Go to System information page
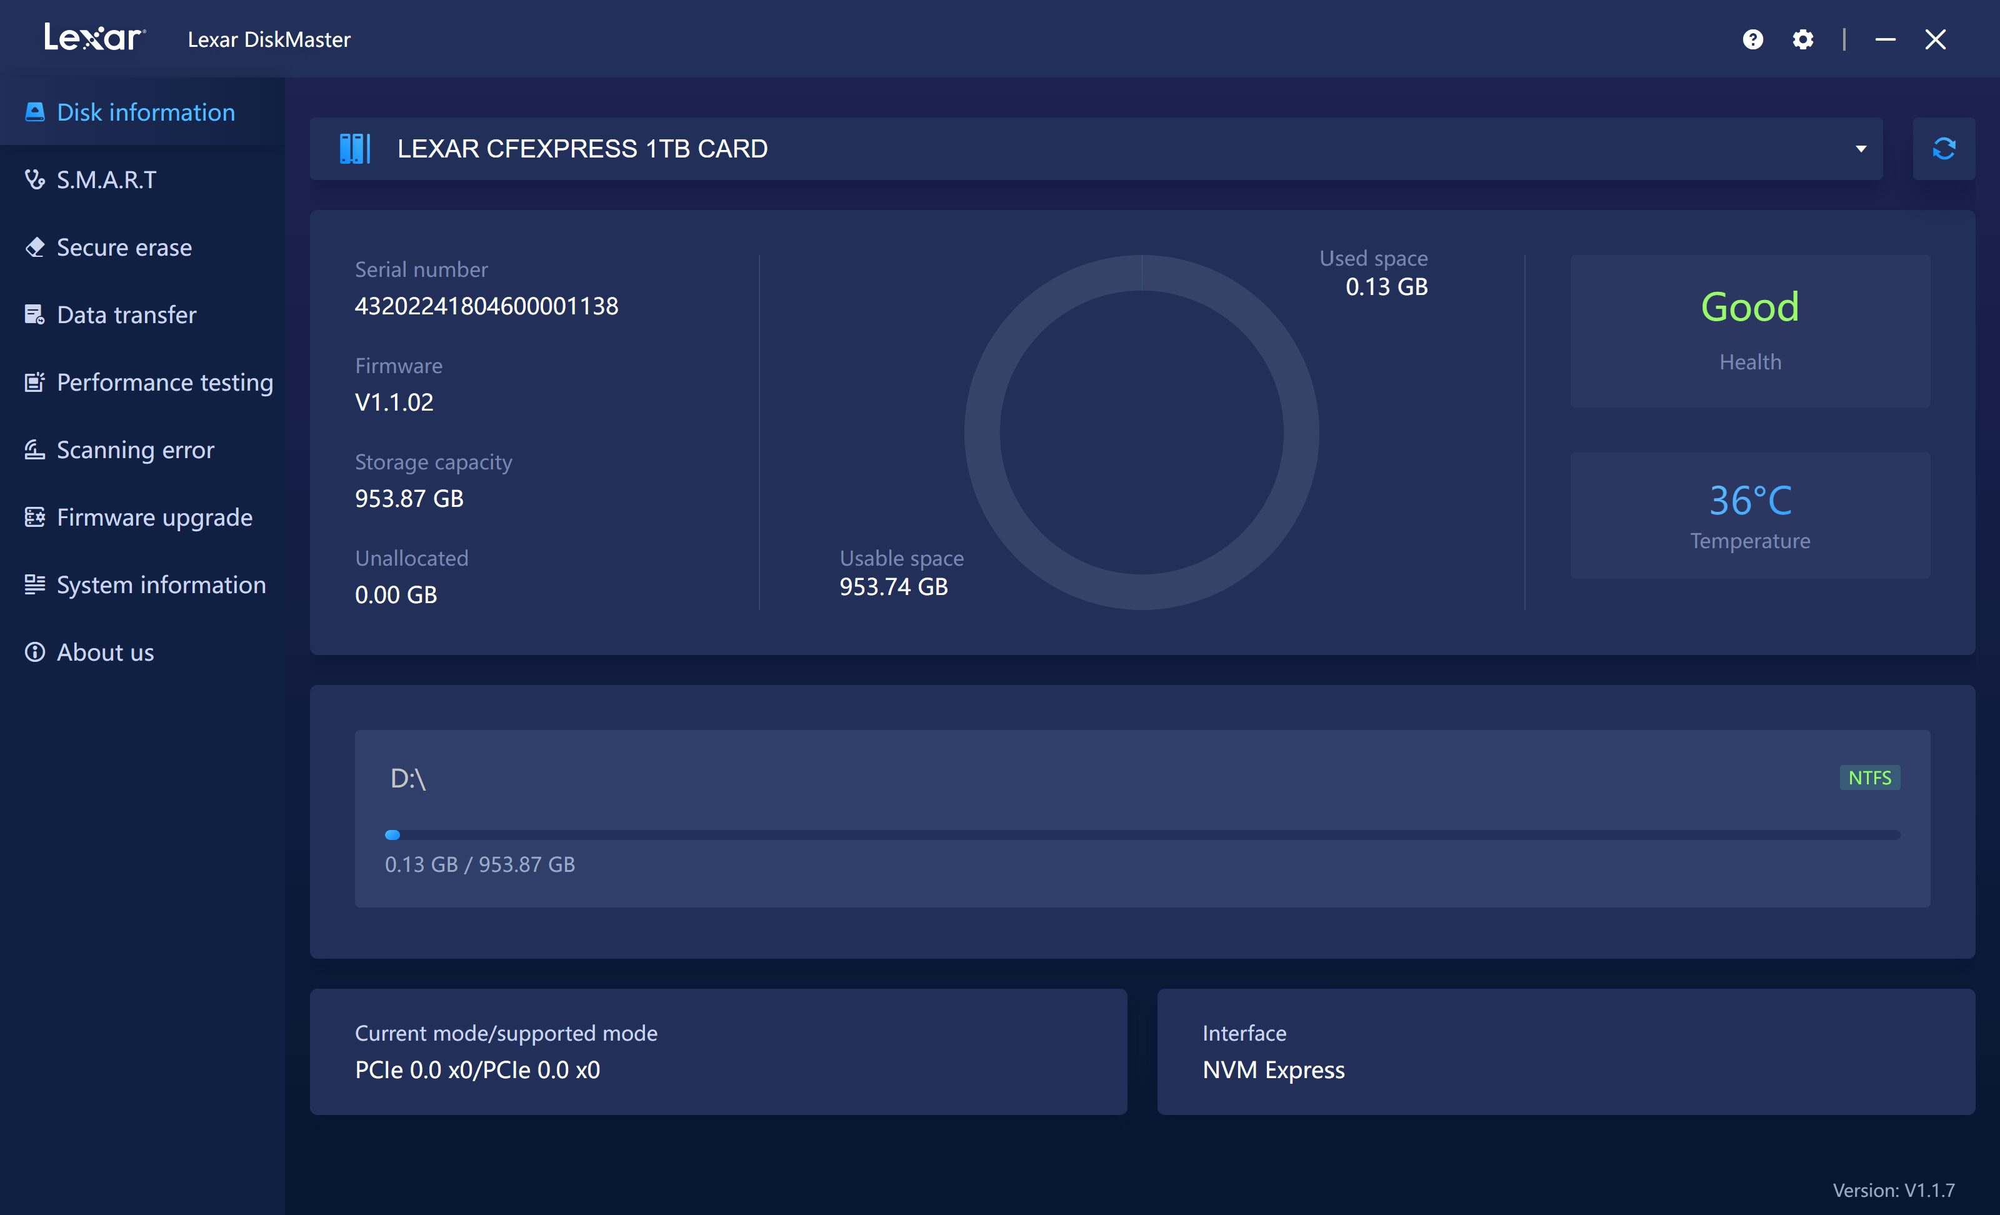 click(x=161, y=584)
